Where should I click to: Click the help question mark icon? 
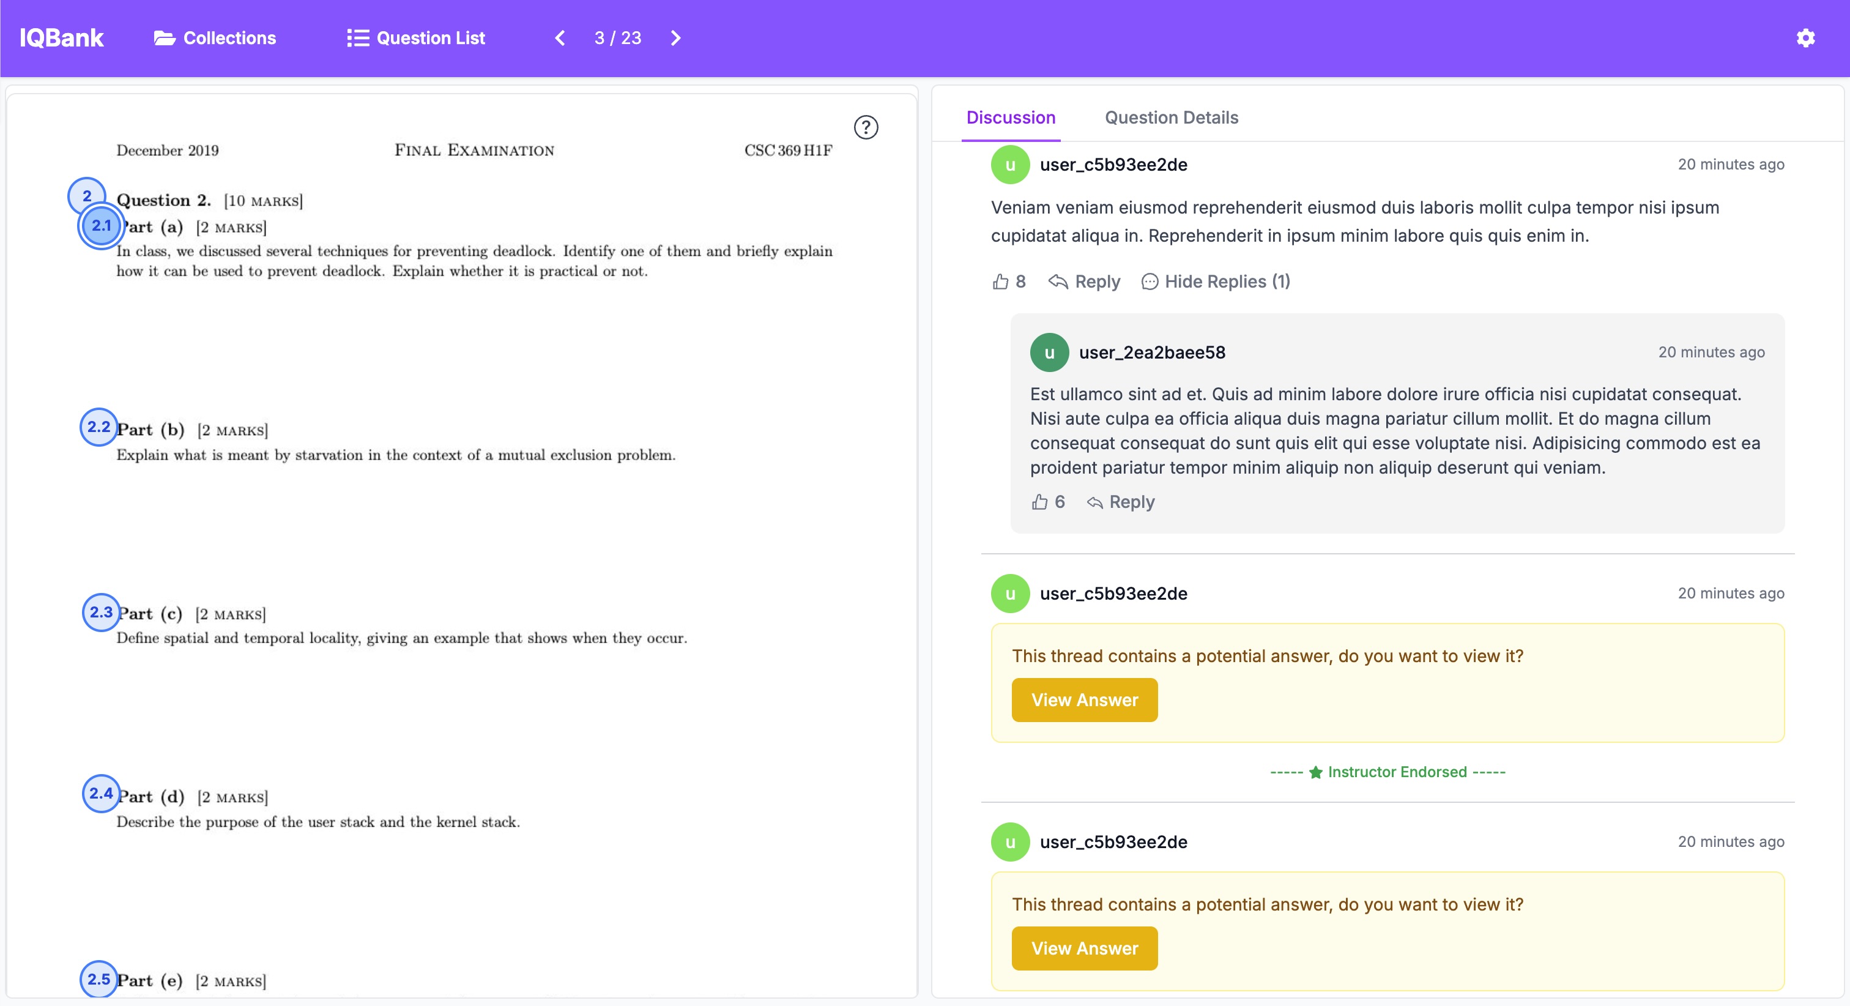pos(866,127)
